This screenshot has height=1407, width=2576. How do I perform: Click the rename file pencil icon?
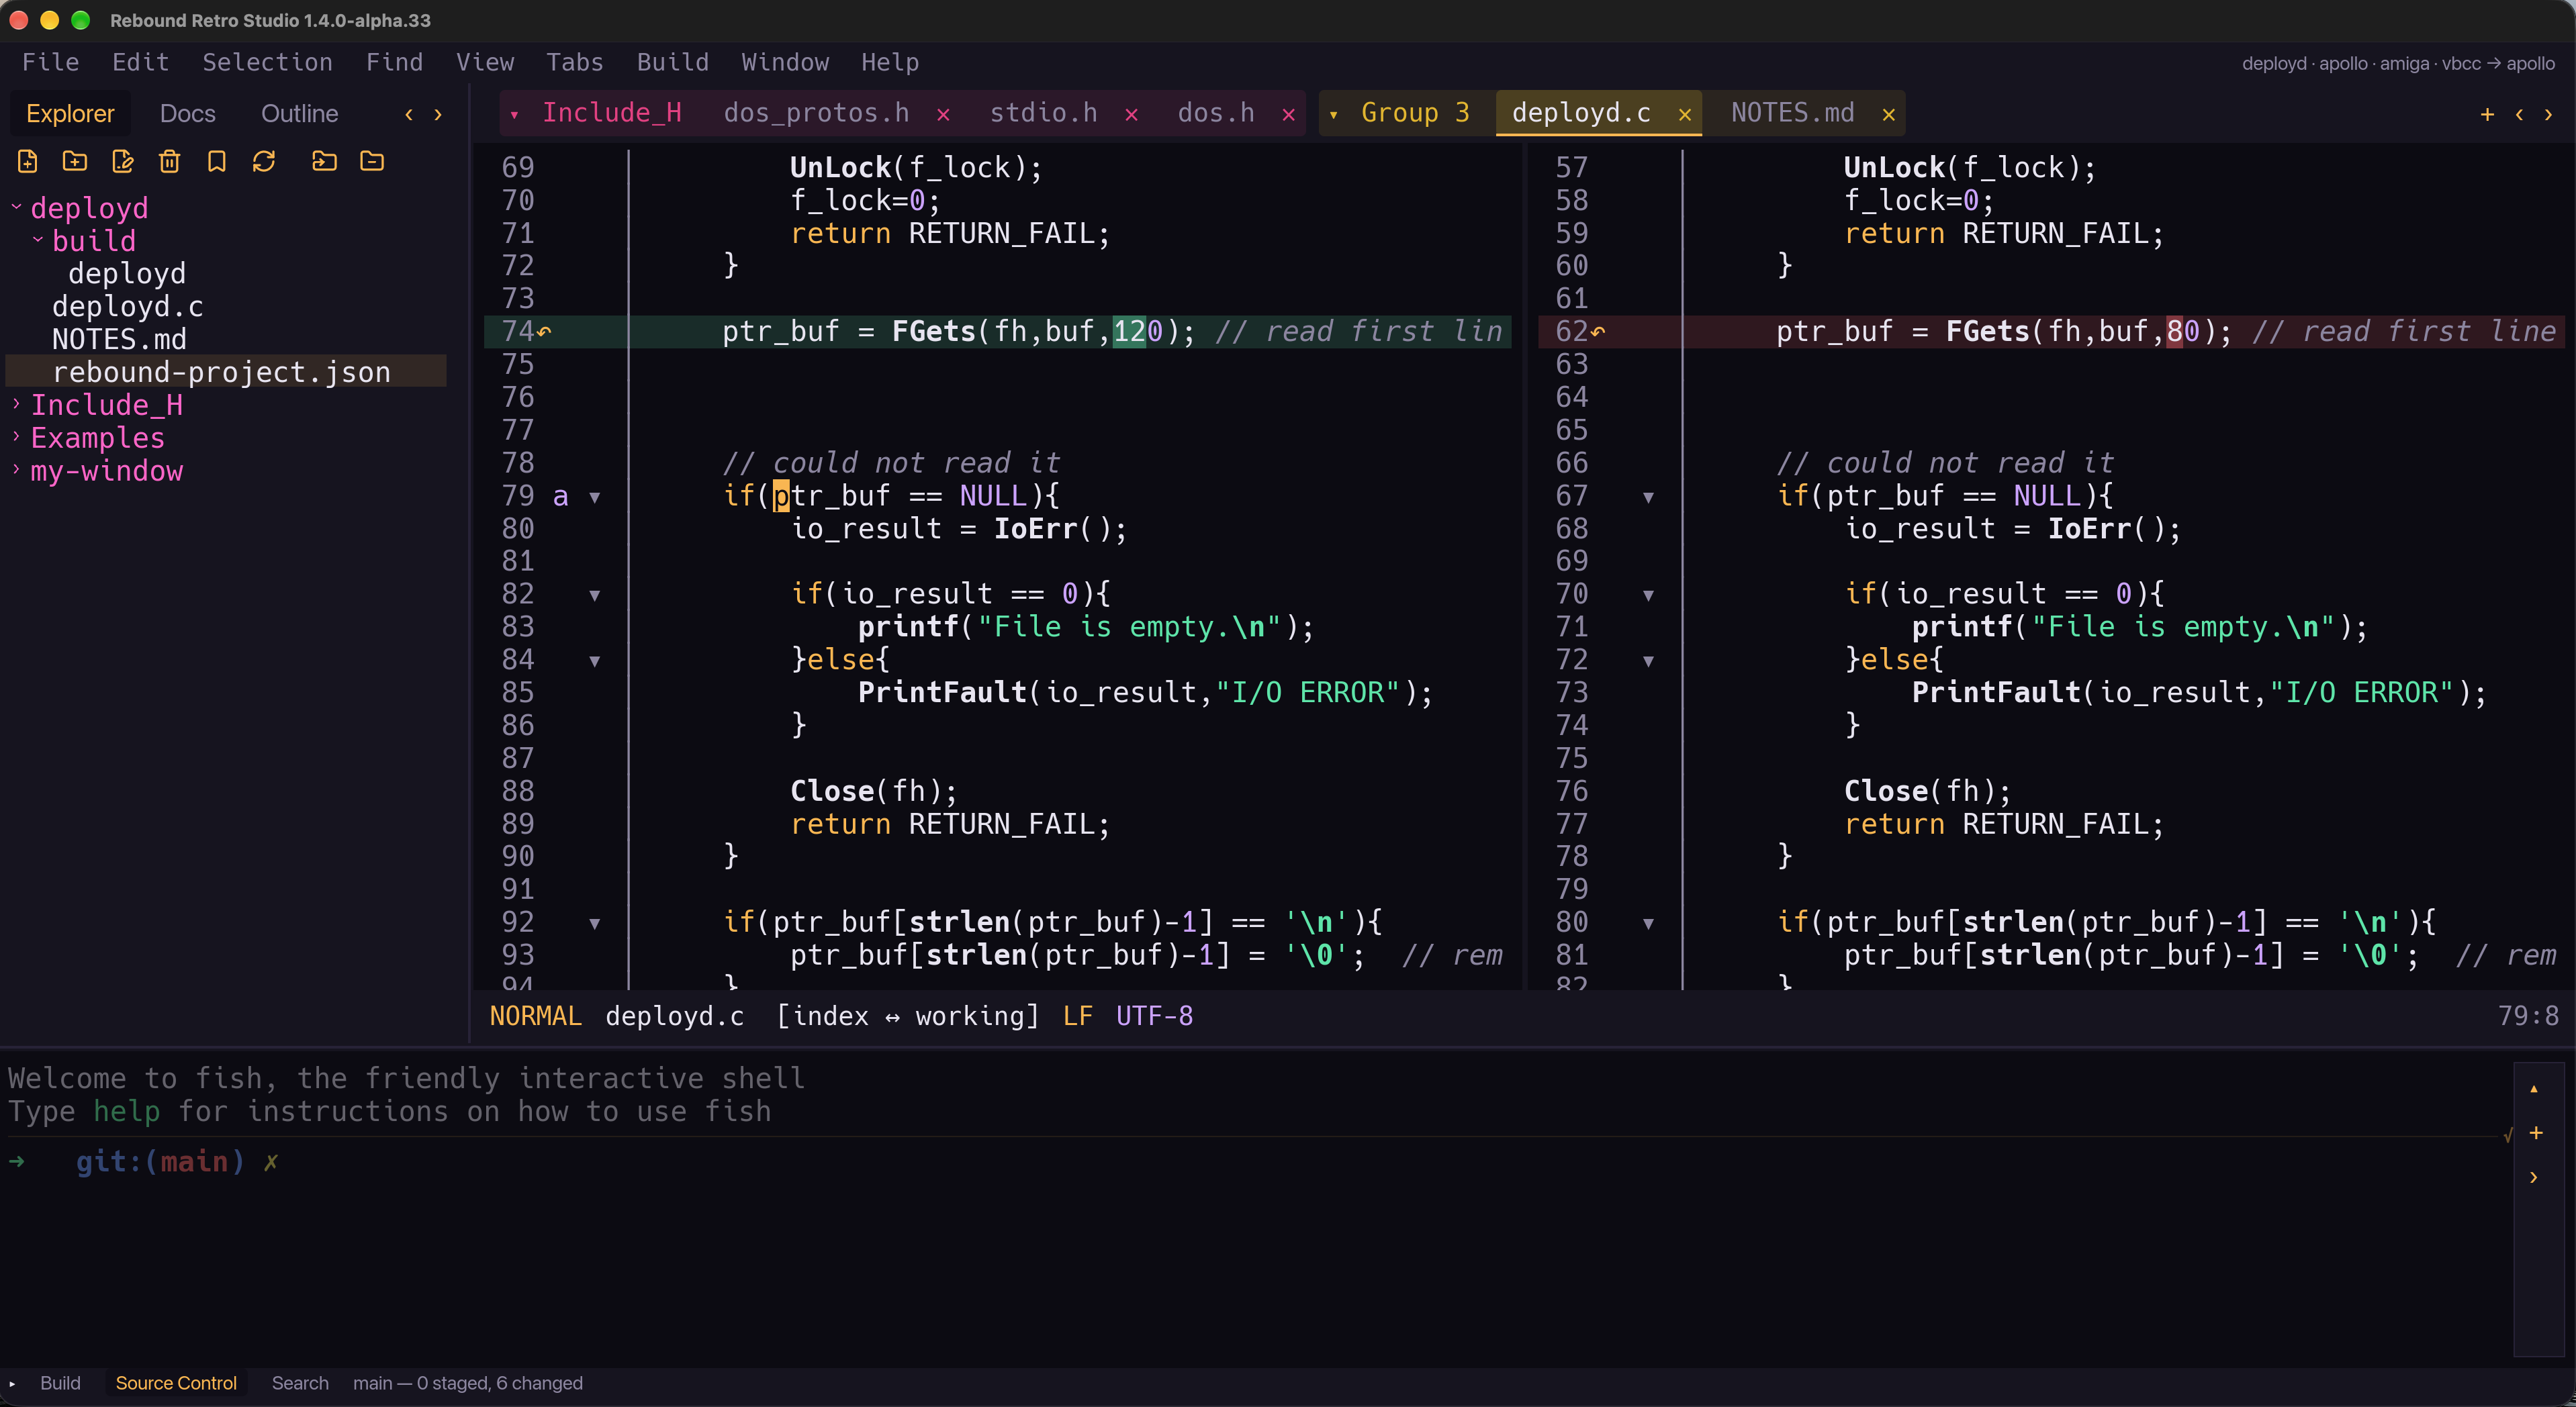pyautogui.click(x=123, y=161)
